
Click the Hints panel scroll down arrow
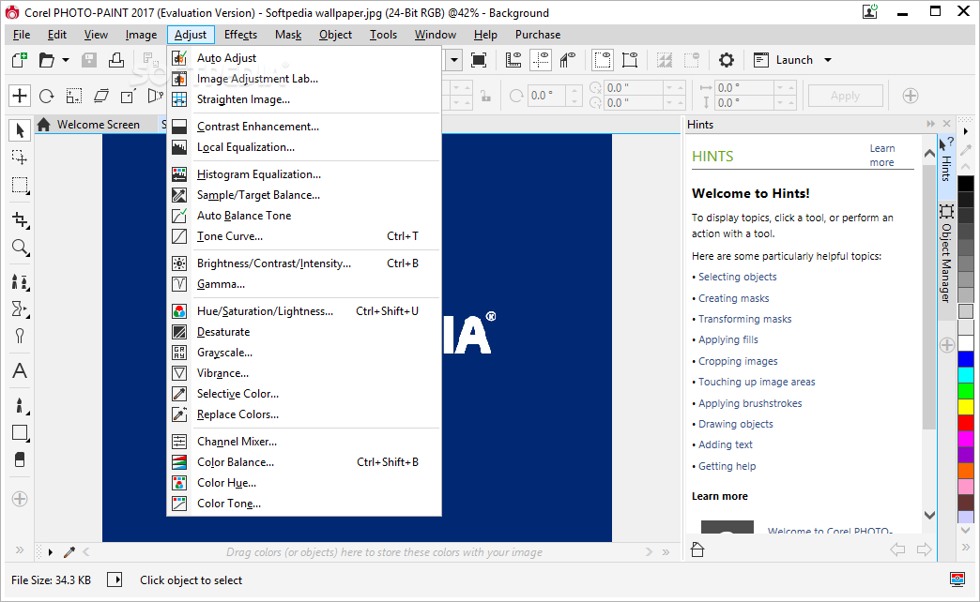[929, 515]
